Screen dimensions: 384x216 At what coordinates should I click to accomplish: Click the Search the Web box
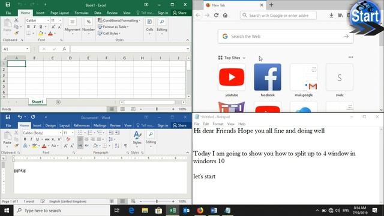coord(286,37)
